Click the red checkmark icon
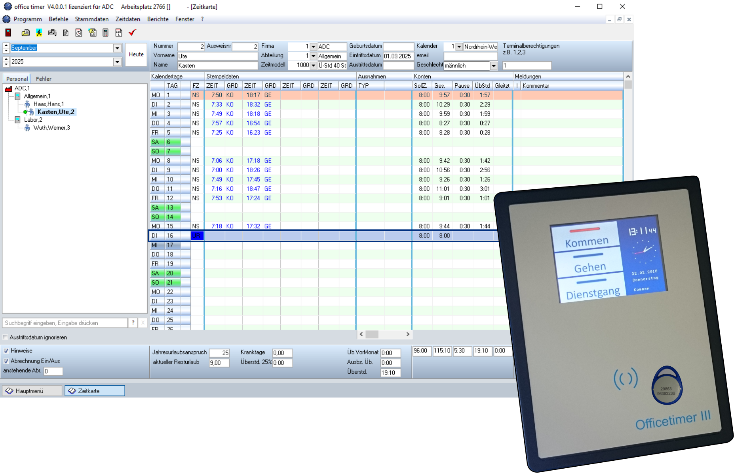Screen dimensions: 734x473 (132, 33)
